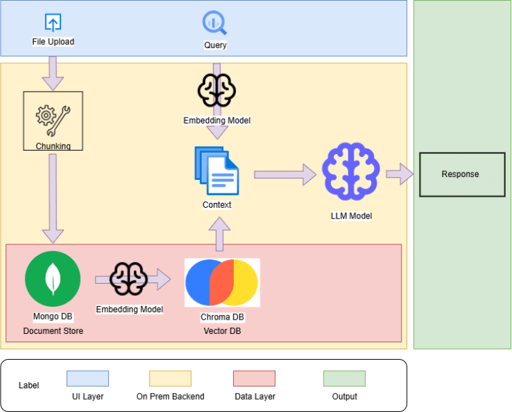Select the red Data Layer legend swatch
Screen dimensions: 512x412
pyautogui.click(x=254, y=378)
